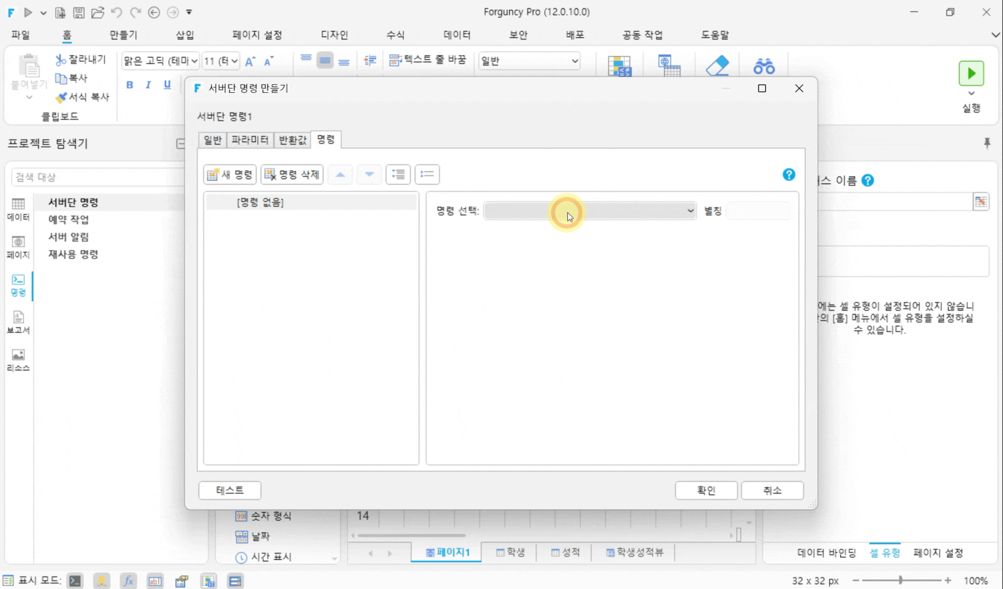Open the font name dropdown 맑은 고딕
The image size is (1003, 589).
[x=160, y=61]
